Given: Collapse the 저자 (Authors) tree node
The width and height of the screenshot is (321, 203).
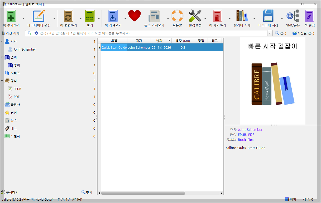Looking at the screenshot, I should (2, 41).
